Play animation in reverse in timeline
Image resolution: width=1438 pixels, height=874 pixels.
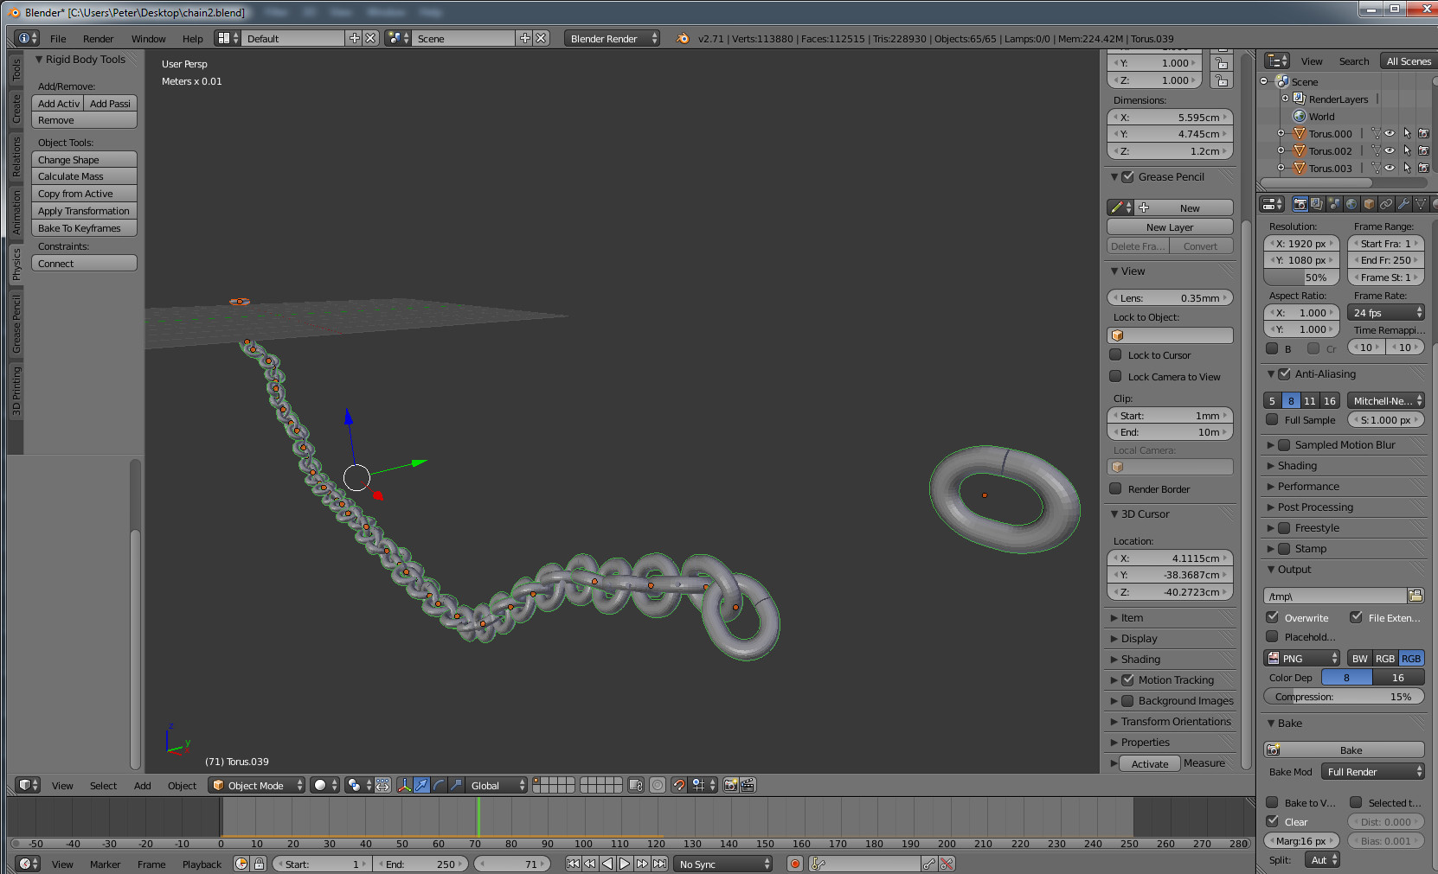[x=607, y=864]
